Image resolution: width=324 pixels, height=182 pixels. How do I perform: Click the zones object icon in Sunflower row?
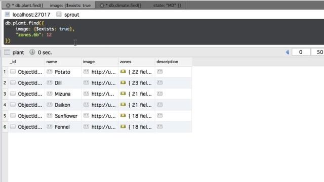click(123, 116)
